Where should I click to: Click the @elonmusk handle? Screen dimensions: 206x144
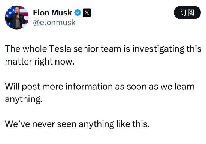point(54,22)
